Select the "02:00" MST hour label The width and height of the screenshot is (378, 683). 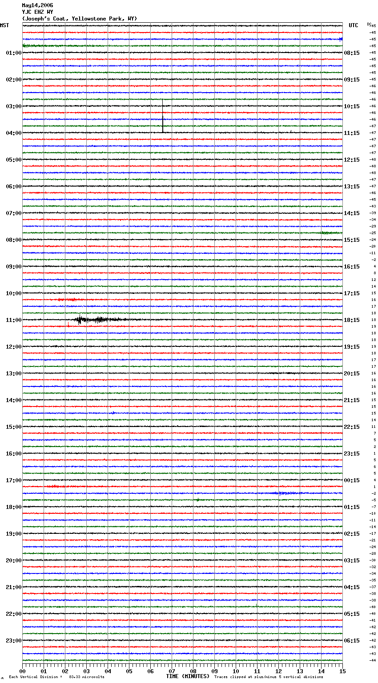pos(14,80)
